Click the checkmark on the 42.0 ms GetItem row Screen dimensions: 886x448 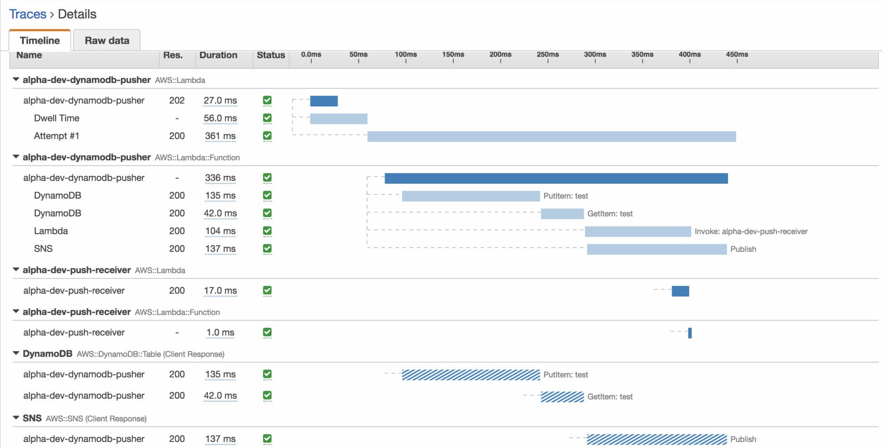267,213
